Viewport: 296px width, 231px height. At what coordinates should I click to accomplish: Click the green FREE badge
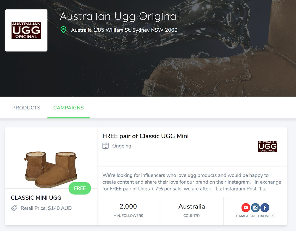tap(80, 188)
